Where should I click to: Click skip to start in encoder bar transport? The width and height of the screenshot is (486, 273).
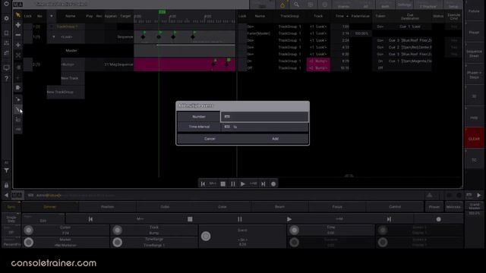(x=90, y=219)
